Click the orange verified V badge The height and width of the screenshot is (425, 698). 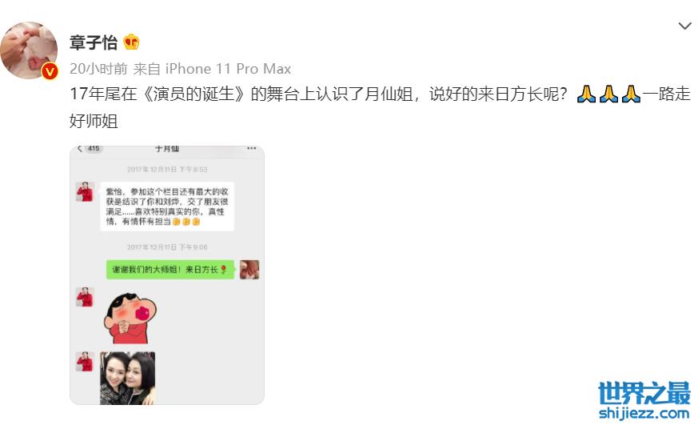click(x=50, y=71)
